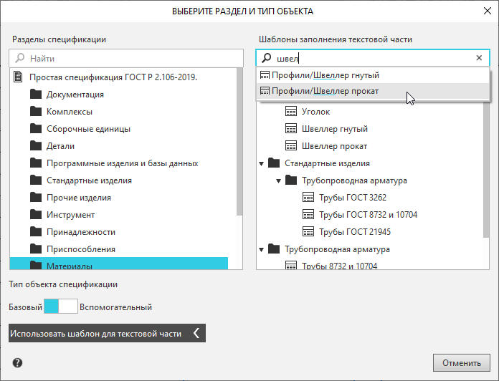Select Материалы section in the list
This screenshot has height=381, width=499.
coord(70,266)
